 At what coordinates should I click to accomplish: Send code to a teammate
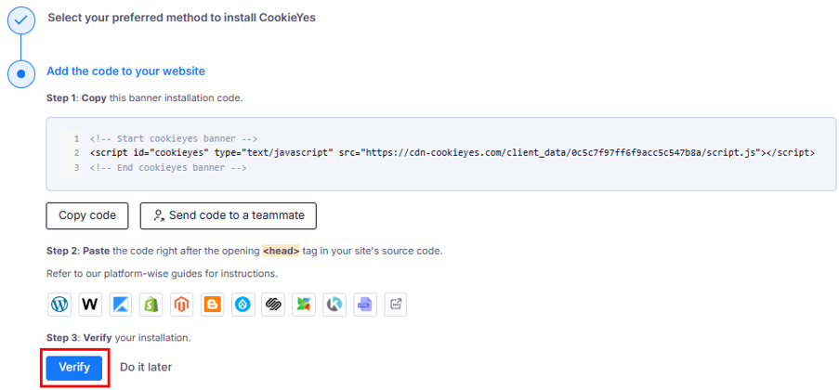(x=228, y=215)
